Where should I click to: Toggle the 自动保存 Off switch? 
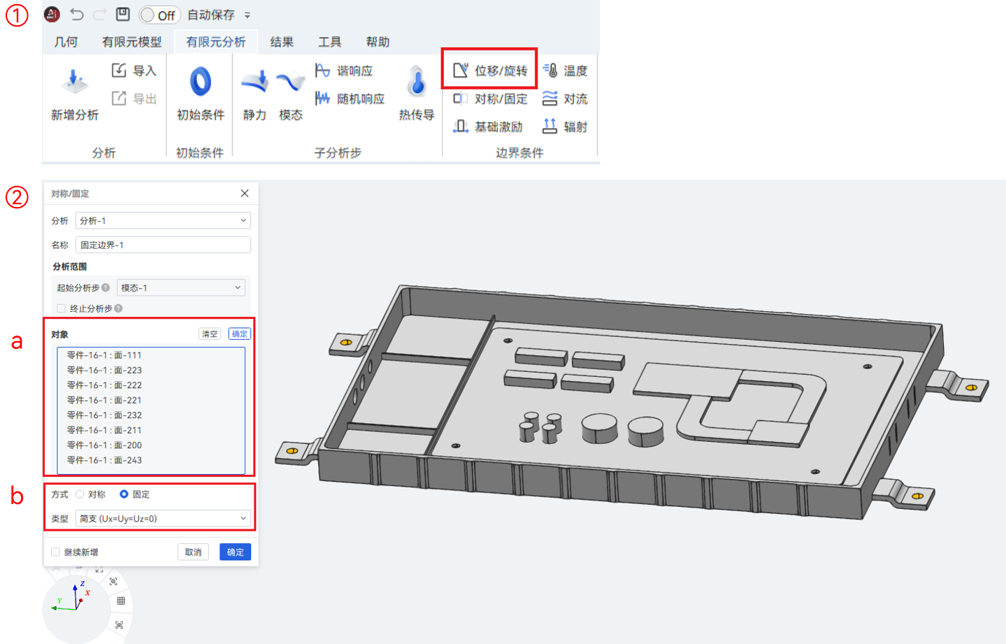pyautogui.click(x=159, y=15)
